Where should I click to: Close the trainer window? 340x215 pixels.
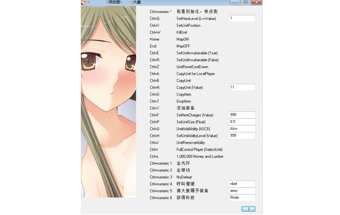point(257,2)
